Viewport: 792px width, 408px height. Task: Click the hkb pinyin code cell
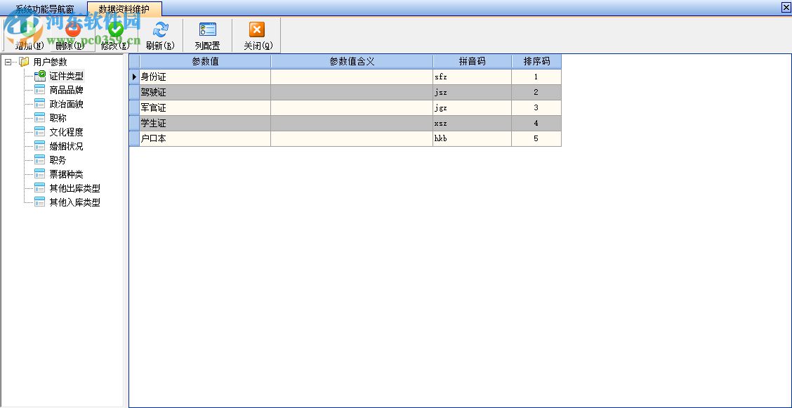(x=472, y=139)
